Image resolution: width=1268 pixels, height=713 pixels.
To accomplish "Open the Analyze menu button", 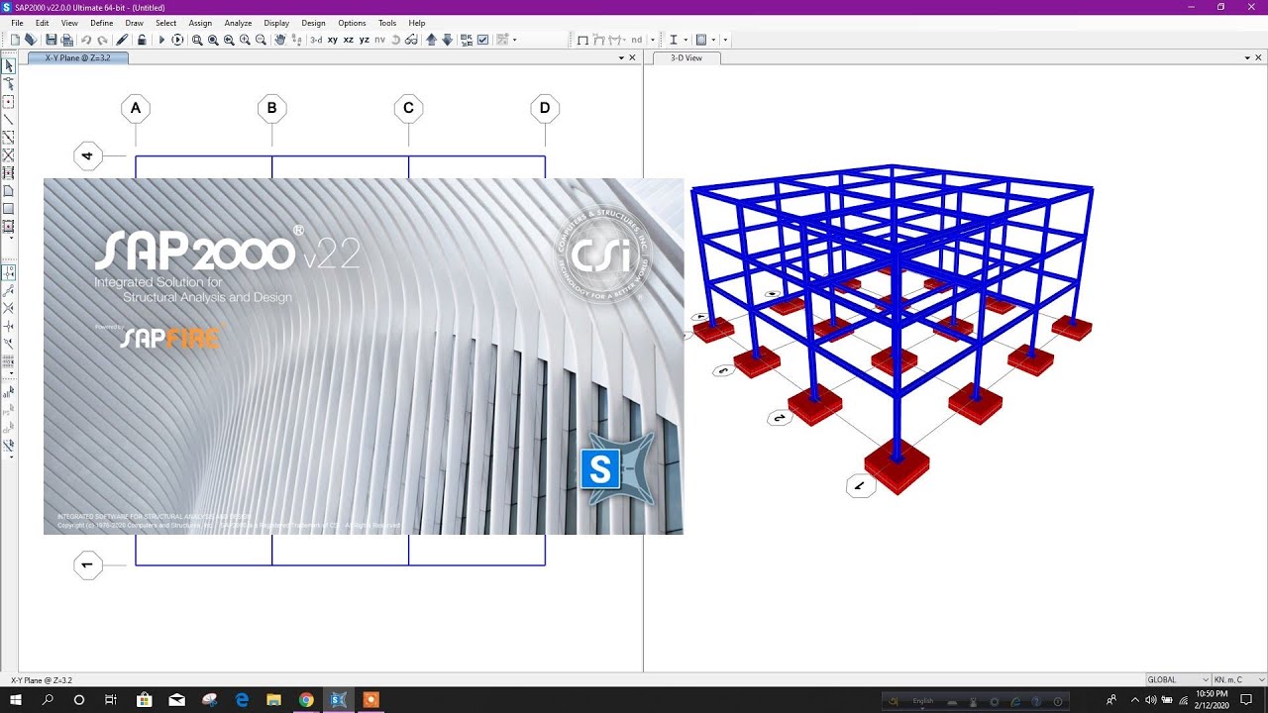I will pos(238,23).
